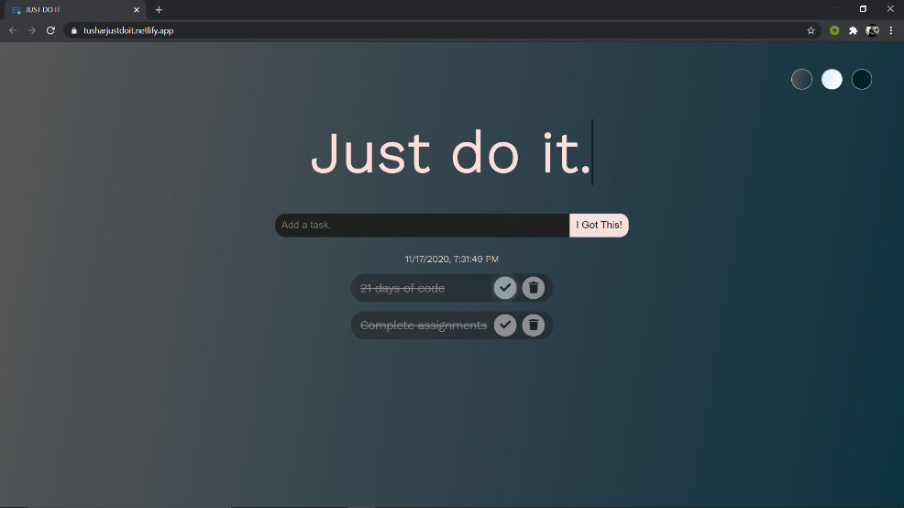Delete the '21 days of code' task
The width and height of the screenshot is (904, 508).
(534, 288)
